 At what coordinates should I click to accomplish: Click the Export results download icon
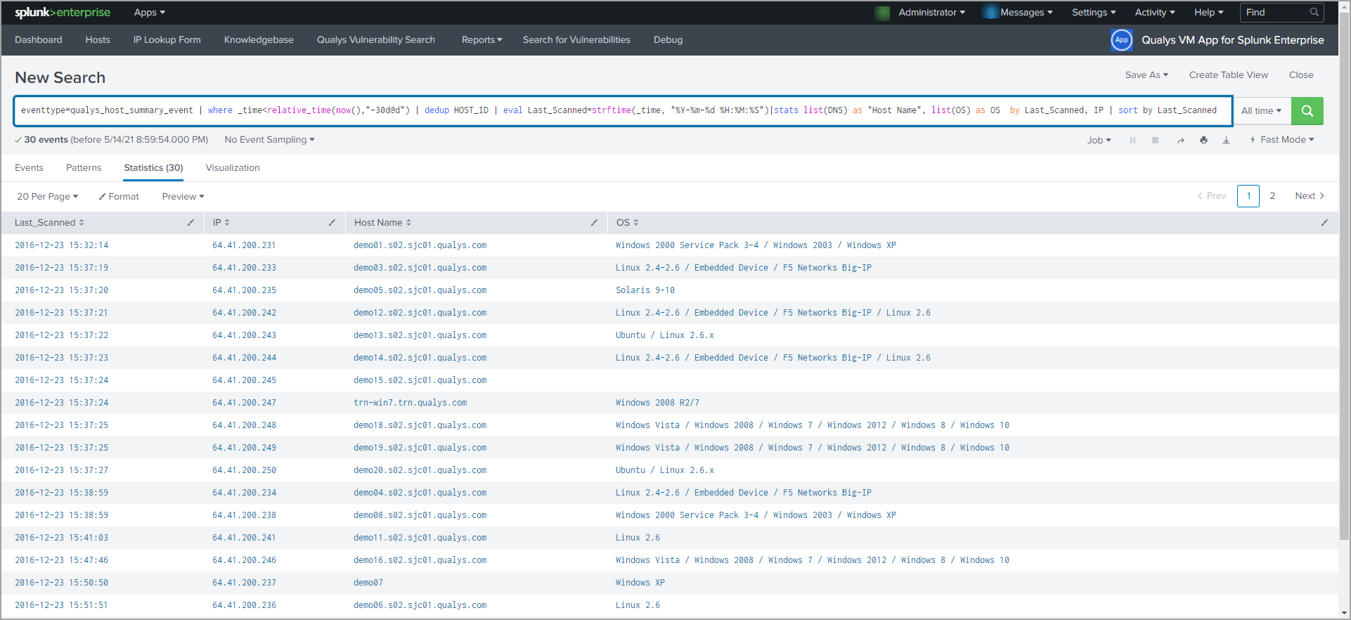click(1226, 141)
